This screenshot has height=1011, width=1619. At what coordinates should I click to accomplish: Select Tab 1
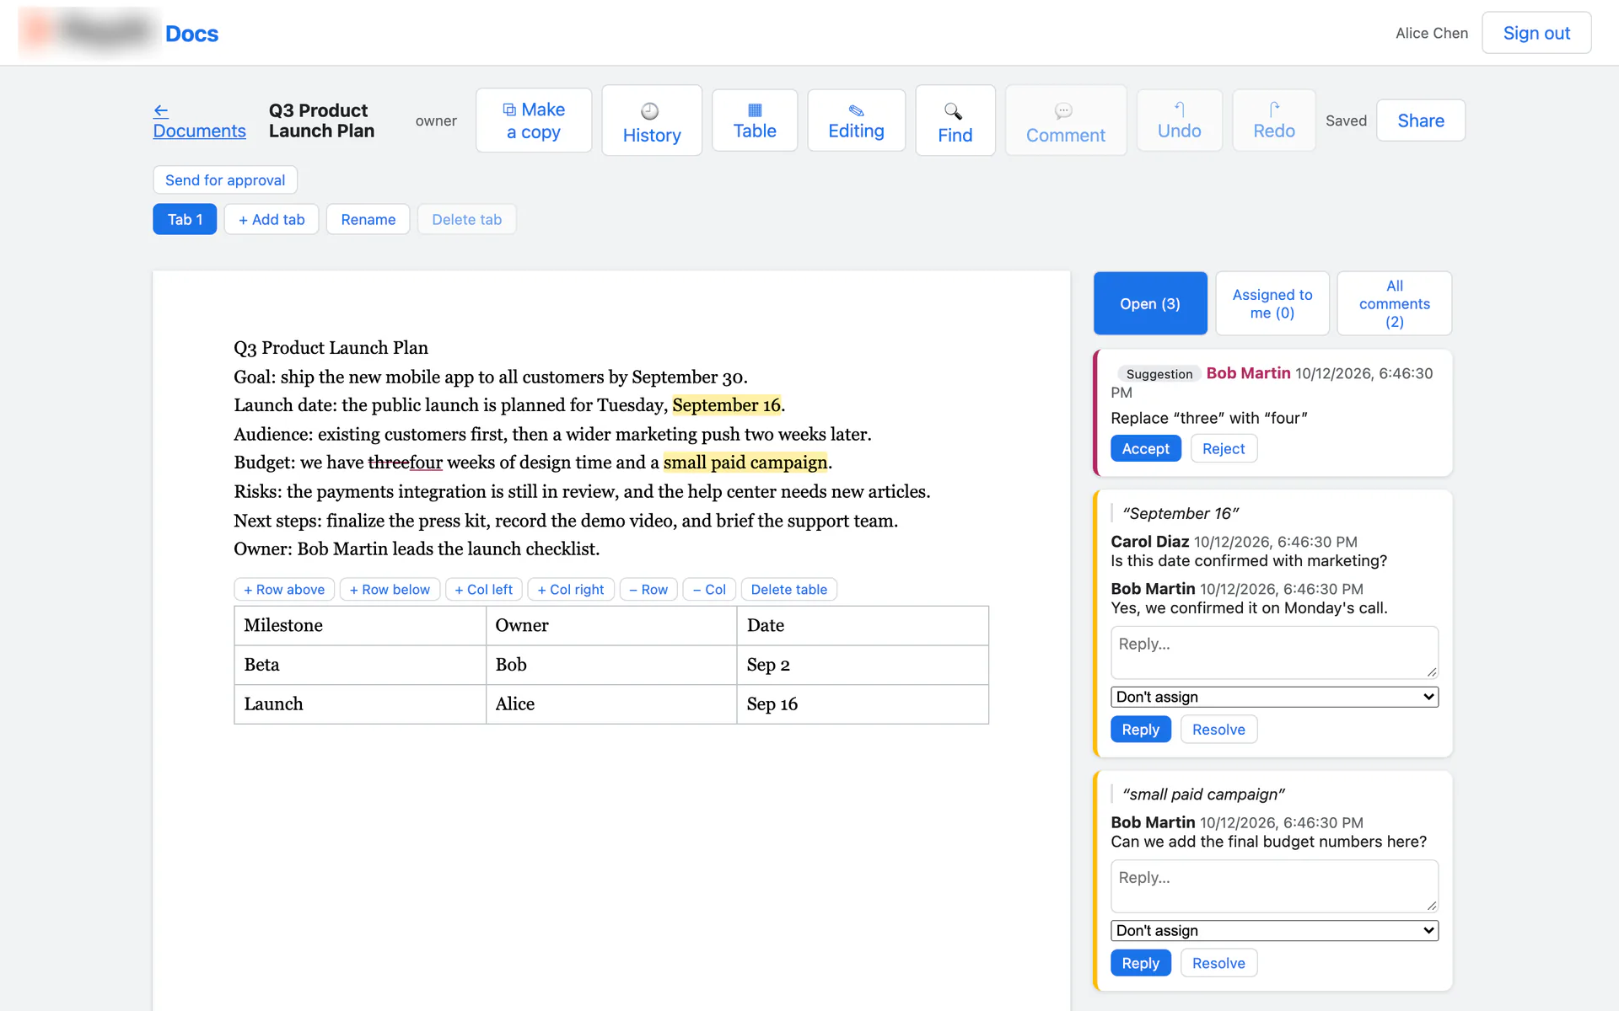click(185, 219)
